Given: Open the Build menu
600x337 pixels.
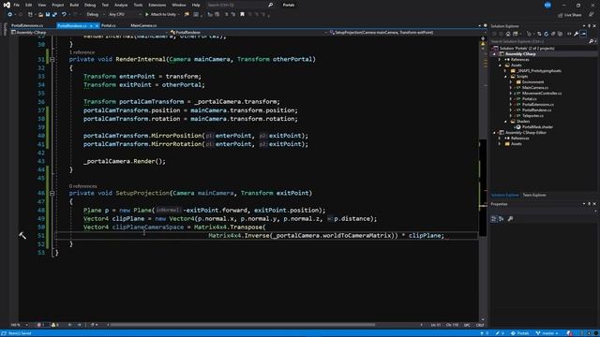Looking at the screenshot, I should [74, 5].
